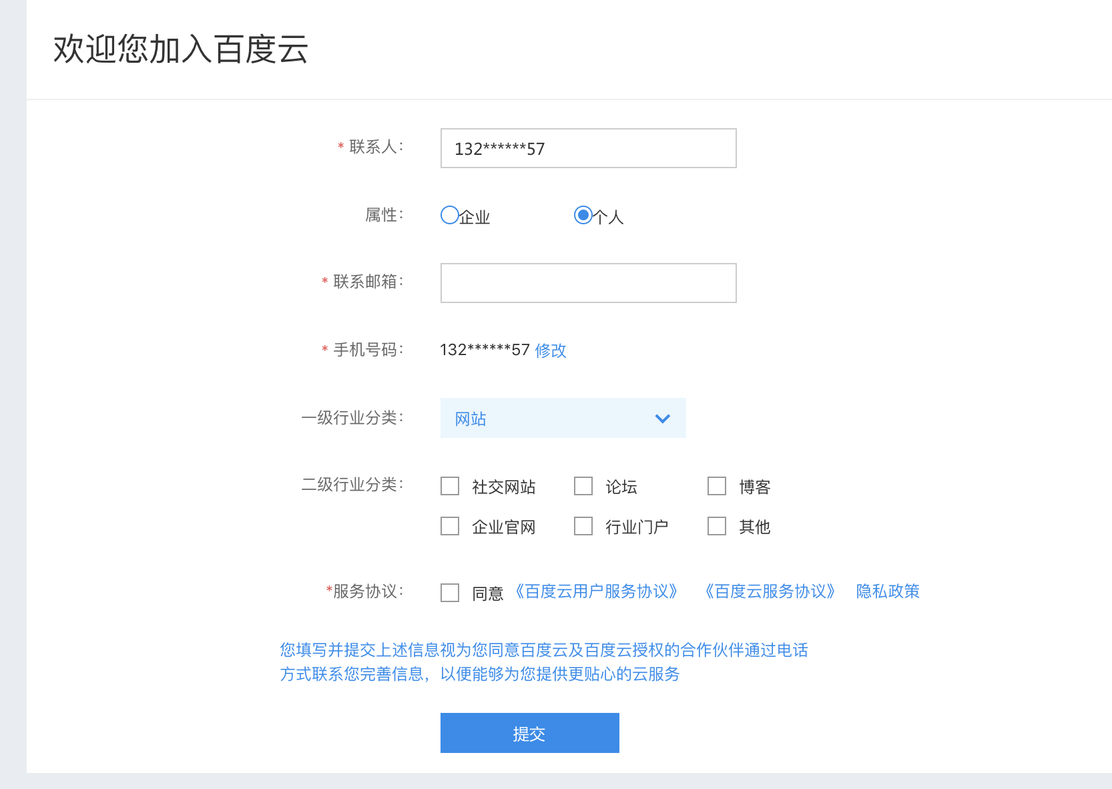Check the 行业门户 checkbox
This screenshot has width=1112, height=789.
point(583,526)
